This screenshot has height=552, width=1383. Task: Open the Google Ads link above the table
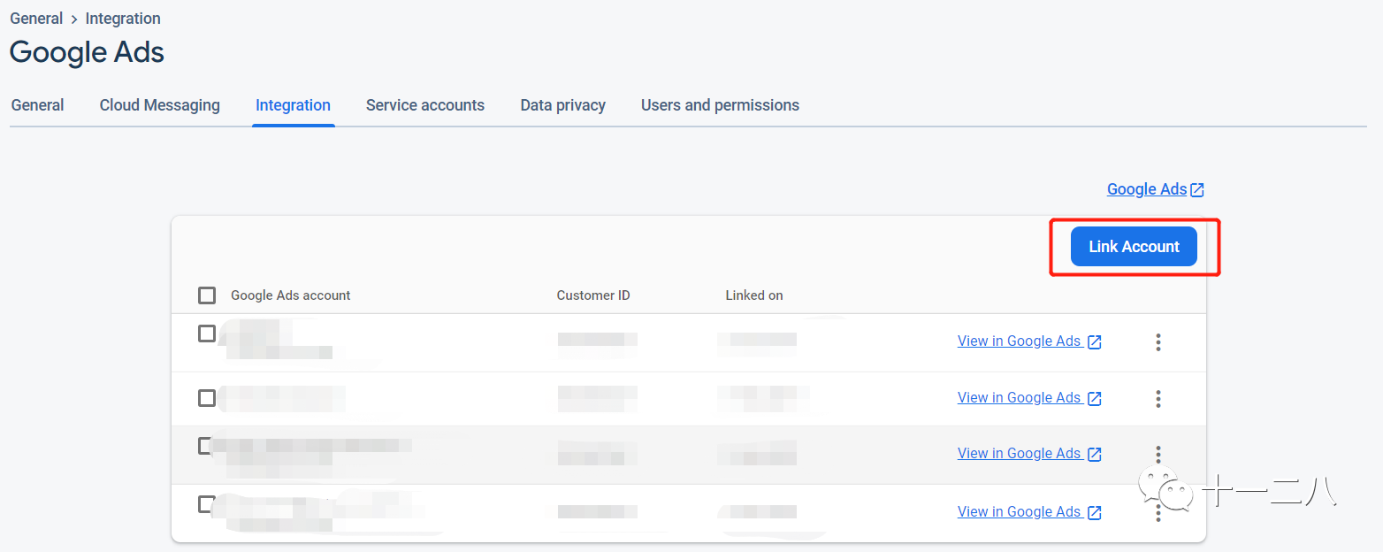[x=1146, y=189]
